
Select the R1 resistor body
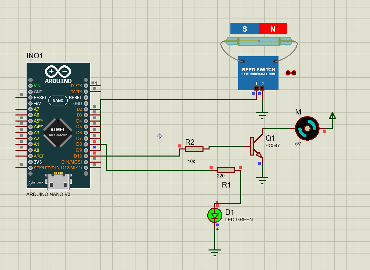[226, 170]
